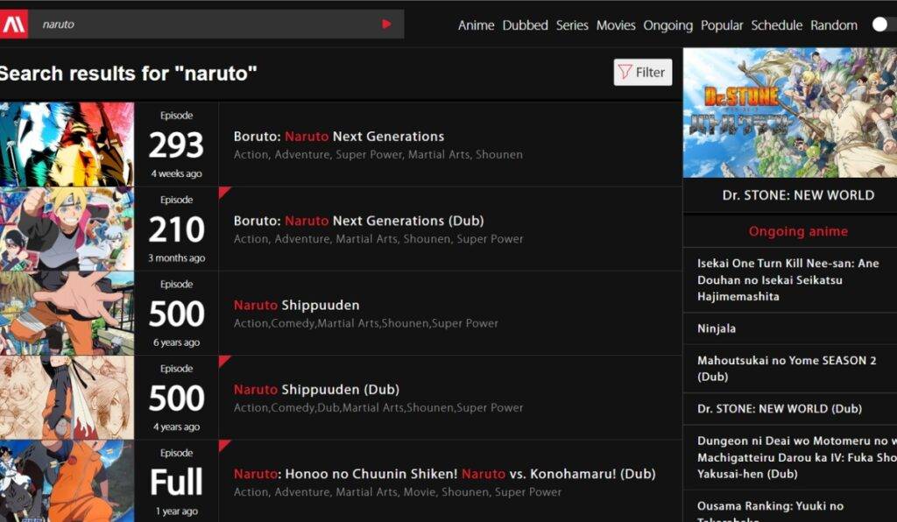Image resolution: width=897 pixels, height=522 pixels.
Task: Click the 1 year ago timestamp
Action: pos(176,511)
